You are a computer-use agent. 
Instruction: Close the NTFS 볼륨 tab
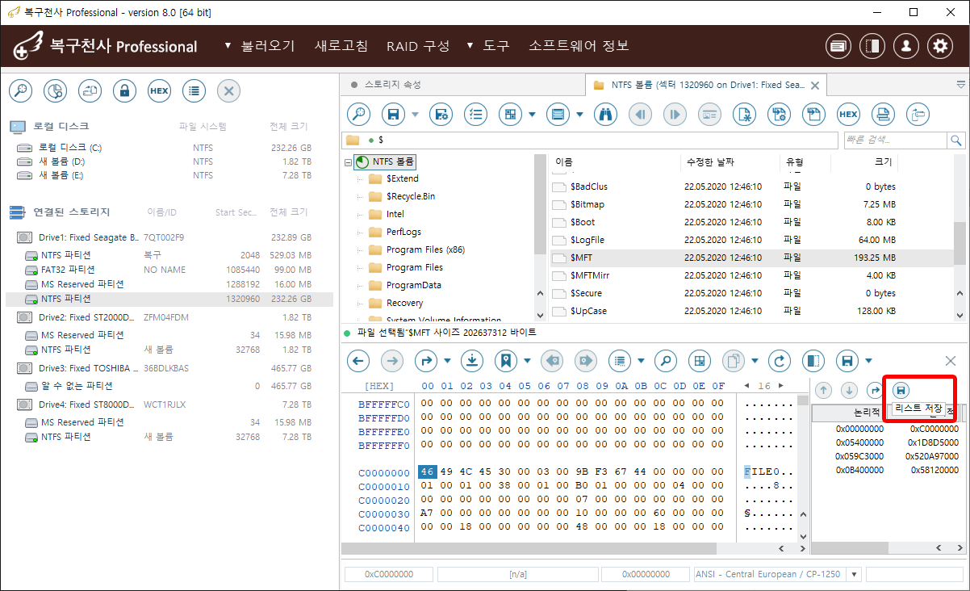click(x=815, y=85)
